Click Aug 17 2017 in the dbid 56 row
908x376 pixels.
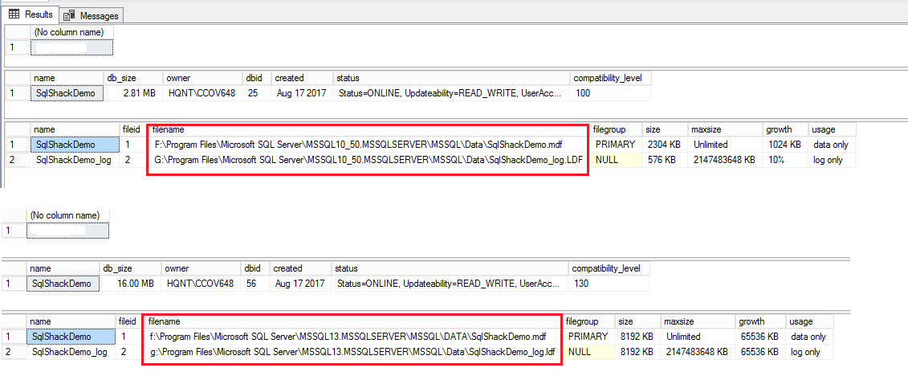pos(300,284)
